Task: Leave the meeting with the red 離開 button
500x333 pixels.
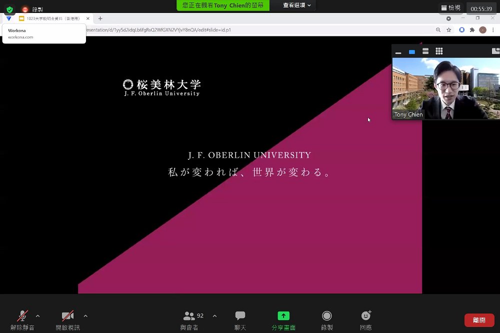Action: pyautogui.click(x=479, y=320)
